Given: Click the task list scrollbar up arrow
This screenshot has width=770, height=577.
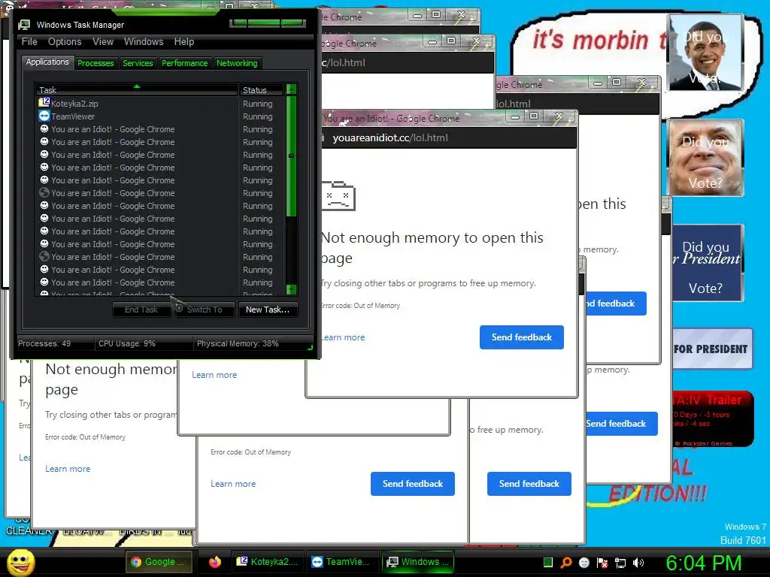Looking at the screenshot, I should point(291,89).
